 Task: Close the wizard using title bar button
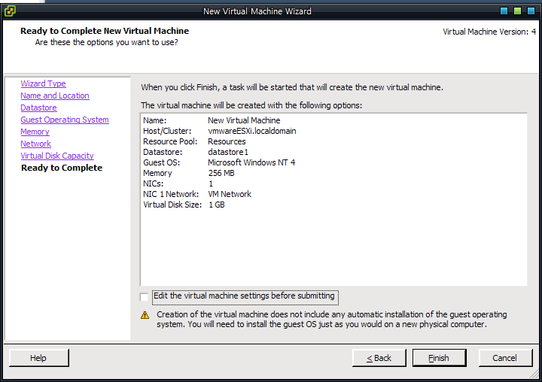pyautogui.click(x=531, y=11)
